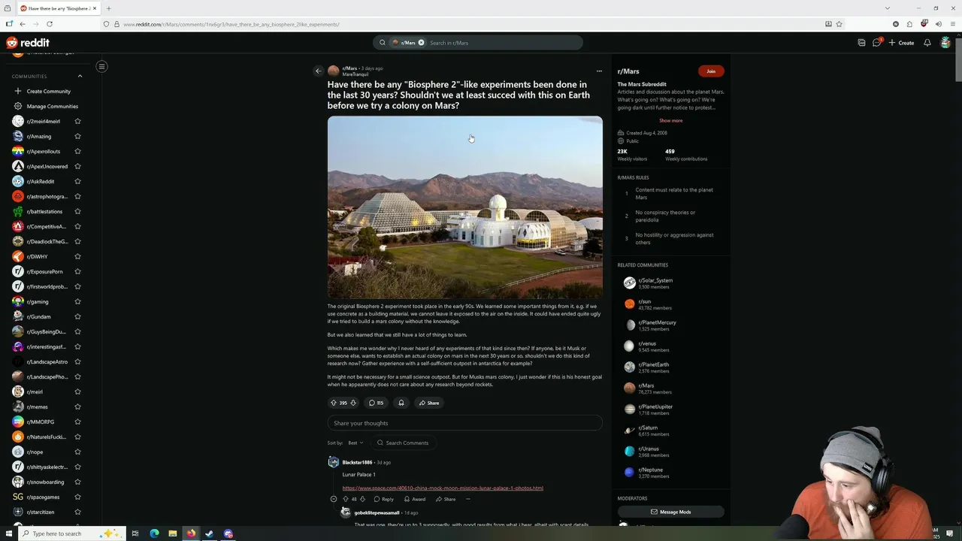
Task: Click the Search Comments field
Action: point(403,443)
